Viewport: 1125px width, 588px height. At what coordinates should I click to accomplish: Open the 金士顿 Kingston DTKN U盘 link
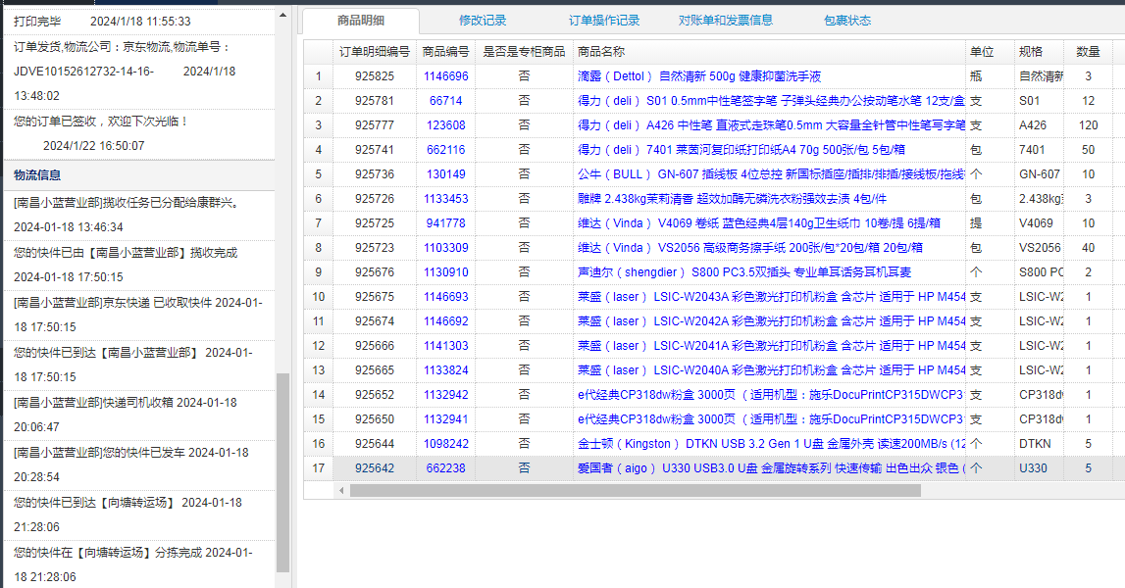coord(771,444)
